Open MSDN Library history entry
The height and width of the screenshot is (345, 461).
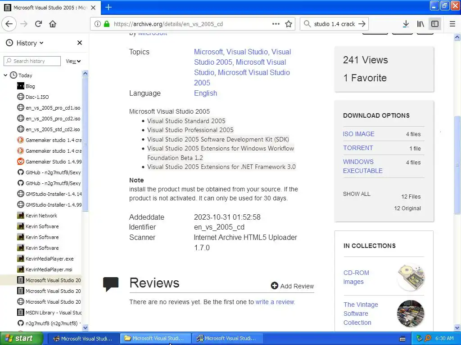tap(49, 313)
